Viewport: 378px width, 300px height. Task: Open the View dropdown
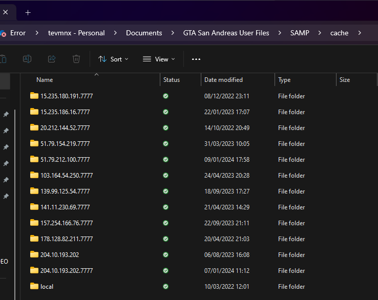pyautogui.click(x=159, y=59)
